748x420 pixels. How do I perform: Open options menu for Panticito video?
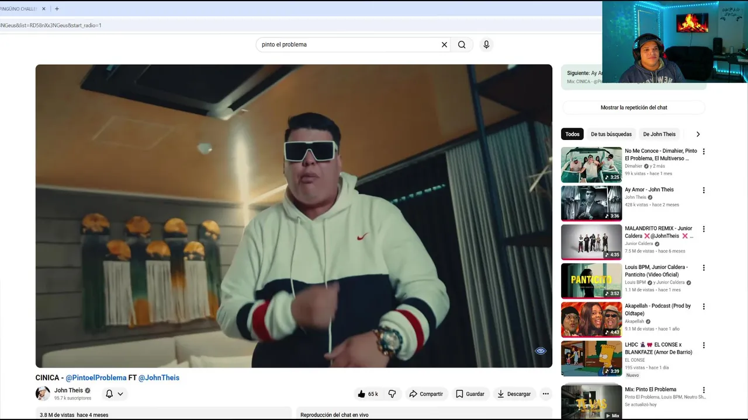[704, 268]
